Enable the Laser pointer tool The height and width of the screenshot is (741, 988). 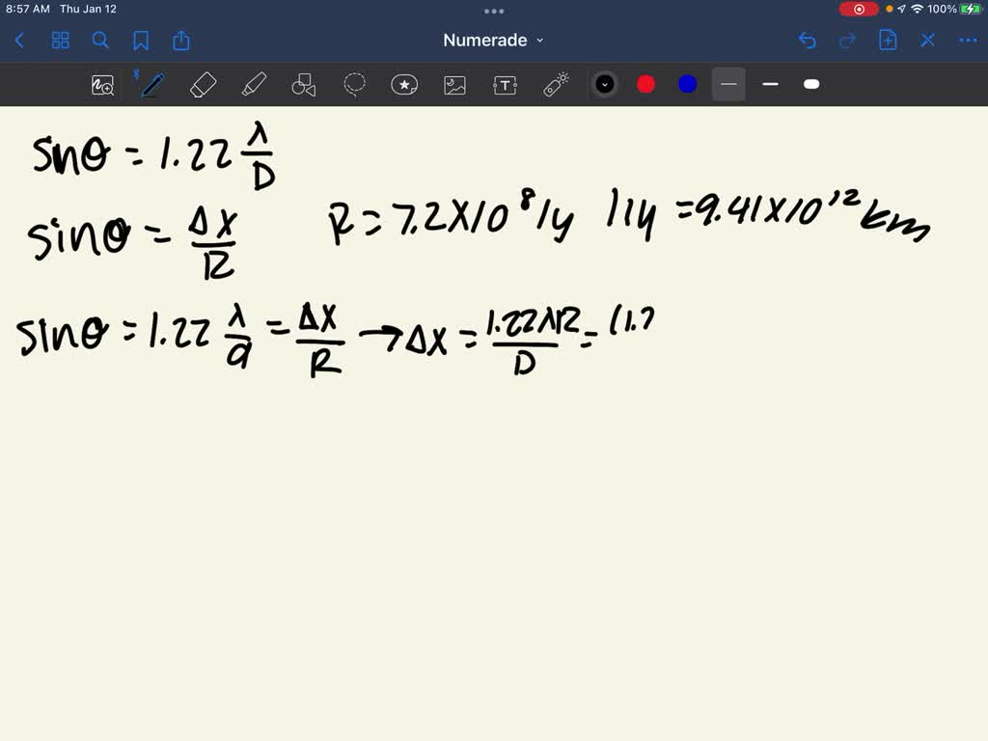[556, 85]
